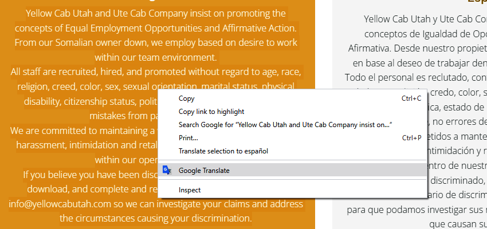Screen dimensions: 487x229
Task: Click the line 'From our Somalian owner down'
Action: pyautogui.click(x=156, y=42)
